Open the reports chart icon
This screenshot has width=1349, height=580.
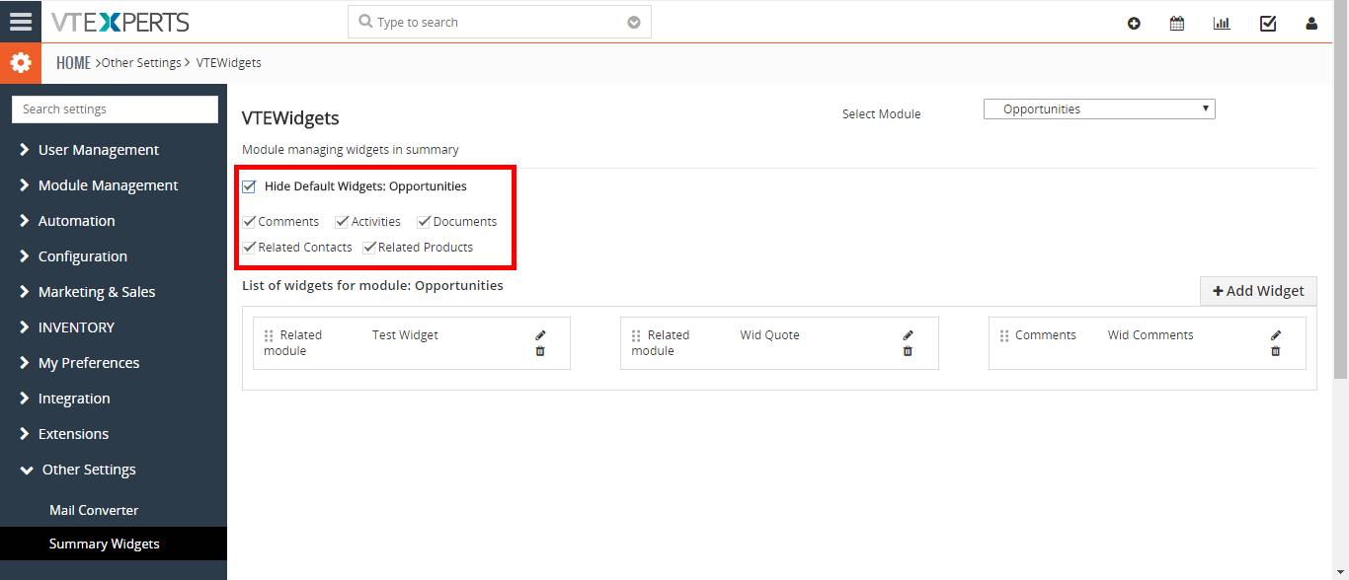[1222, 24]
